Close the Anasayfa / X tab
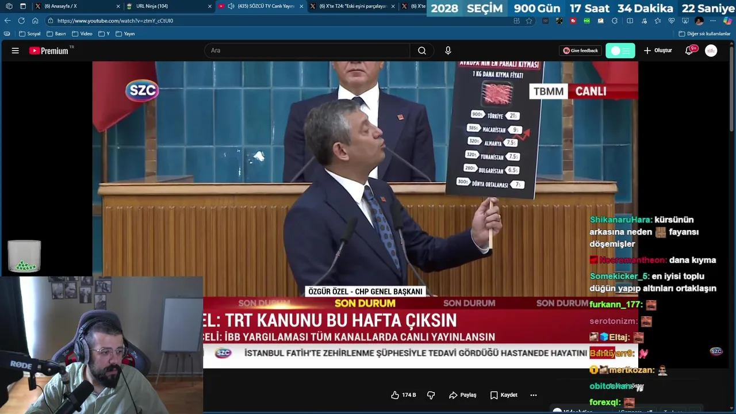 pos(118,6)
